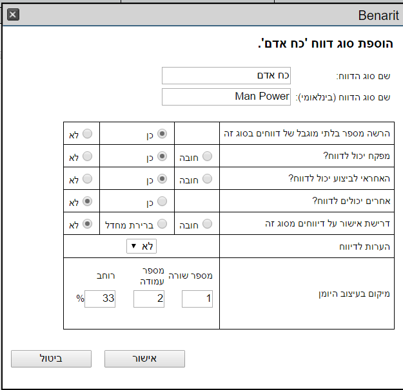Click the 'רוחב' width percentage field
The image size is (403, 390).
click(x=100, y=299)
